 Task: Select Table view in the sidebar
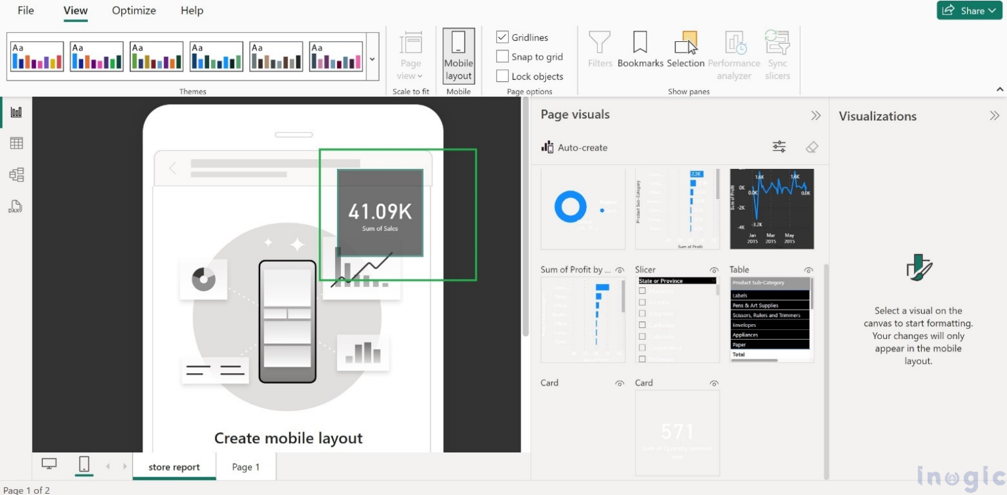14,143
